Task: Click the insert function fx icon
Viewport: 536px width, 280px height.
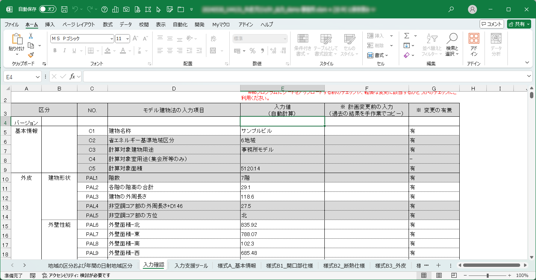Action: point(73,77)
